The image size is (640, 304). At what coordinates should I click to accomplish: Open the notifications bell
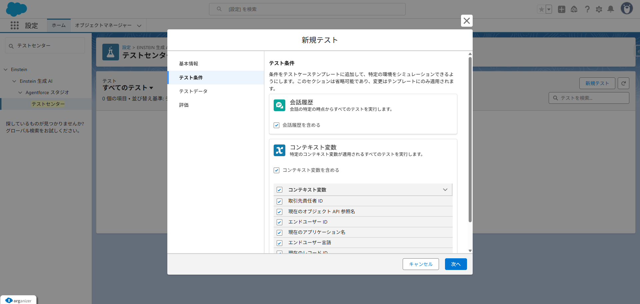[611, 9]
